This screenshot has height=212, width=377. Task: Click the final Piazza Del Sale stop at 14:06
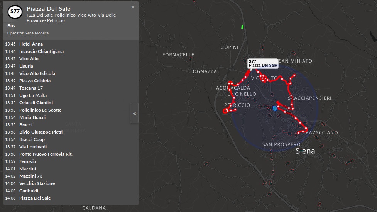point(35,198)
